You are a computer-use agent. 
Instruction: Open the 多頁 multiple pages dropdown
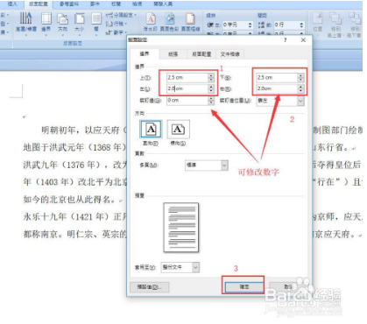(207, 166)
